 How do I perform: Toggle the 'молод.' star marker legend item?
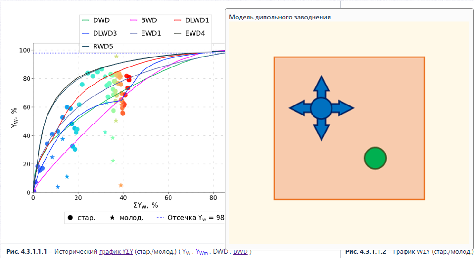tap(126, 218)
